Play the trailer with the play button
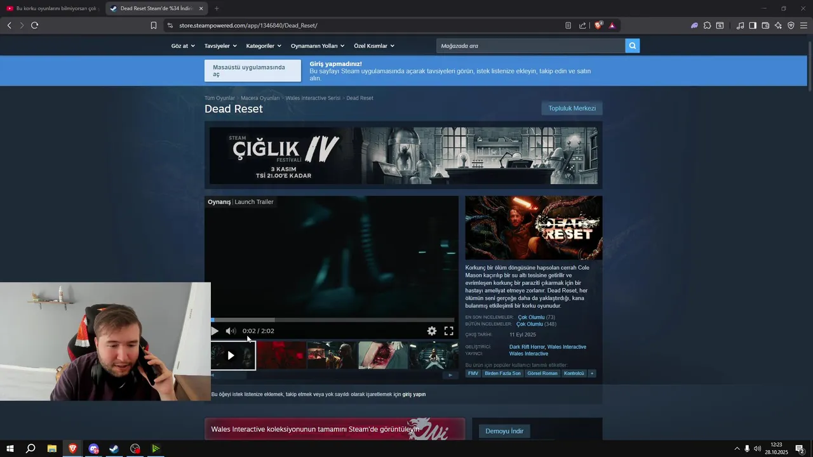 (x=215, y=331)
